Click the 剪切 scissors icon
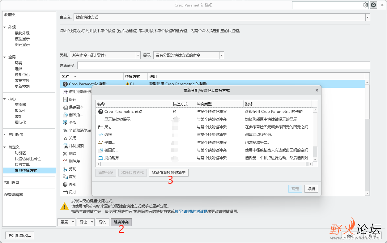Screen dimensions: 387x243 click(x=65, y=169)
